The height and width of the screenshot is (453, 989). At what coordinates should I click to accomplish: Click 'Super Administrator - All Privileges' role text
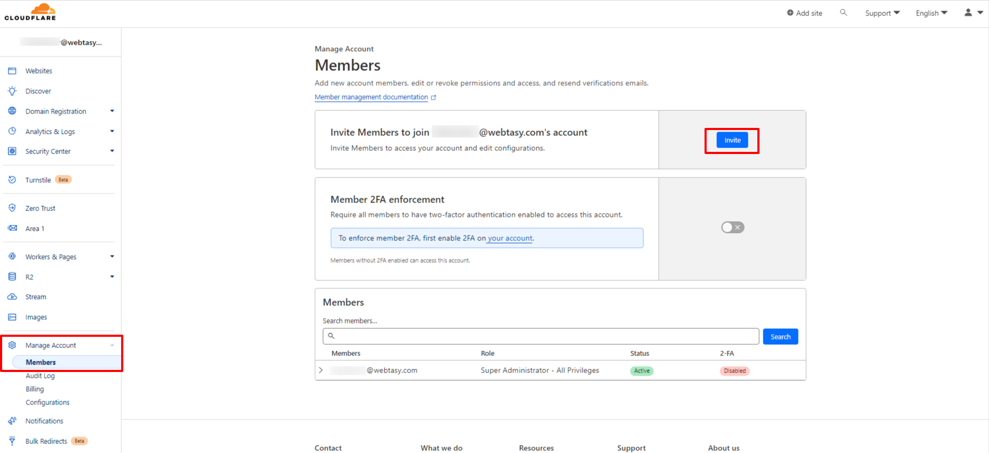(540, 370)
